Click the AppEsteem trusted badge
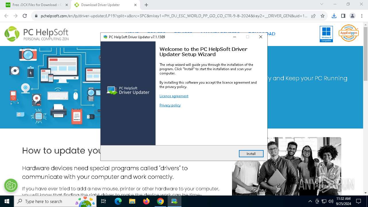 click(348, 33)
